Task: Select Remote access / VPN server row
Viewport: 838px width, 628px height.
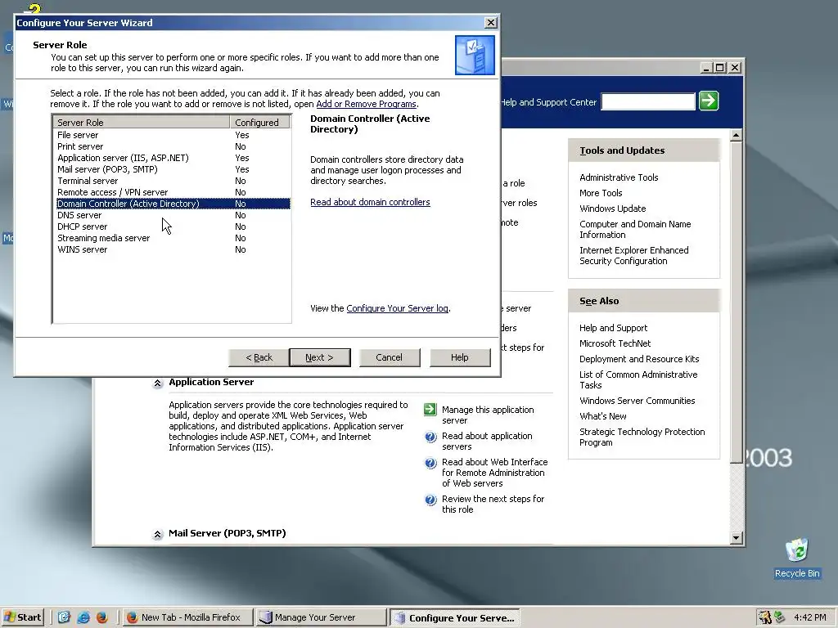Action: pos(173,192)
